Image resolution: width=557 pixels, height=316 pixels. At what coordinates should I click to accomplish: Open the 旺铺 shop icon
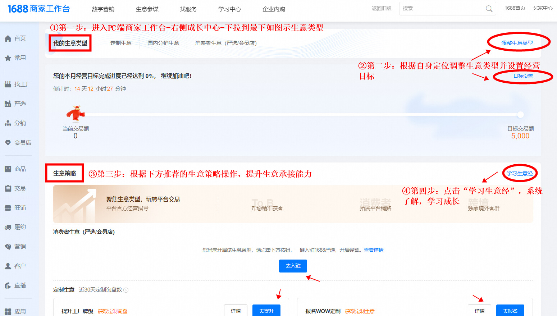click(8, 208)
